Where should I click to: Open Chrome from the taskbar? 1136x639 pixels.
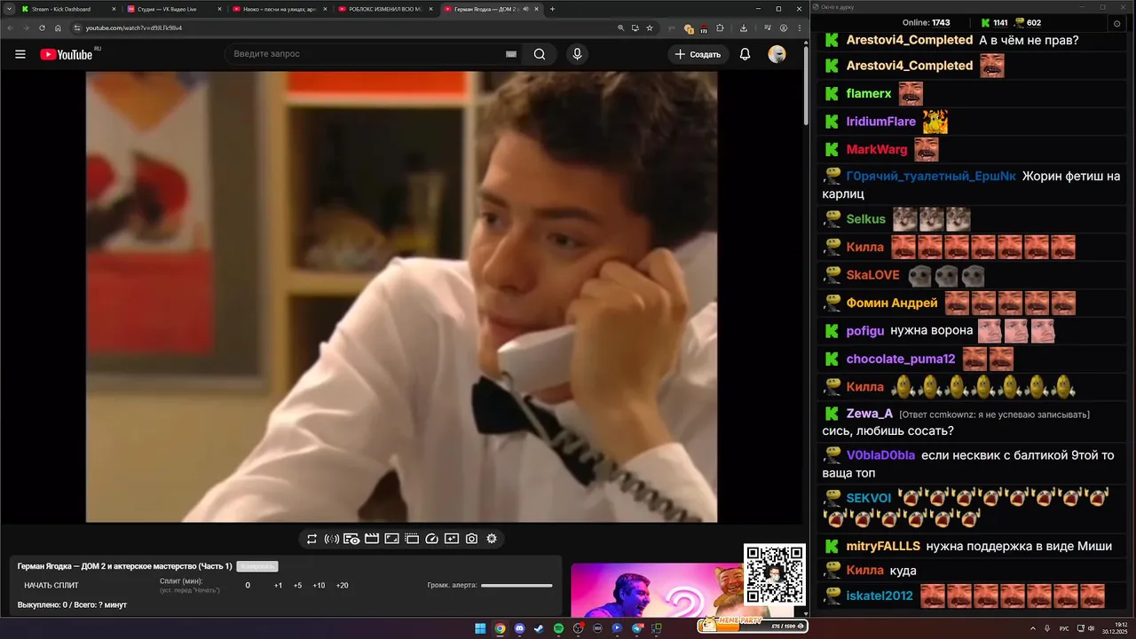[500, 628]
